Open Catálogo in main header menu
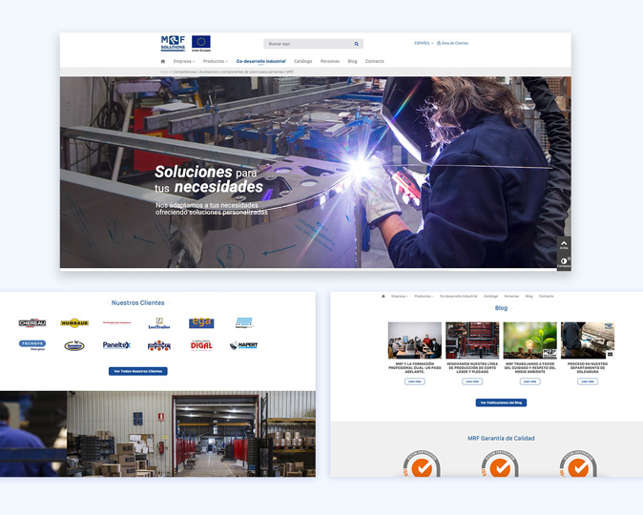Image resolution: width=643 pixels, height=515 pixels. [x=303, y=61]
